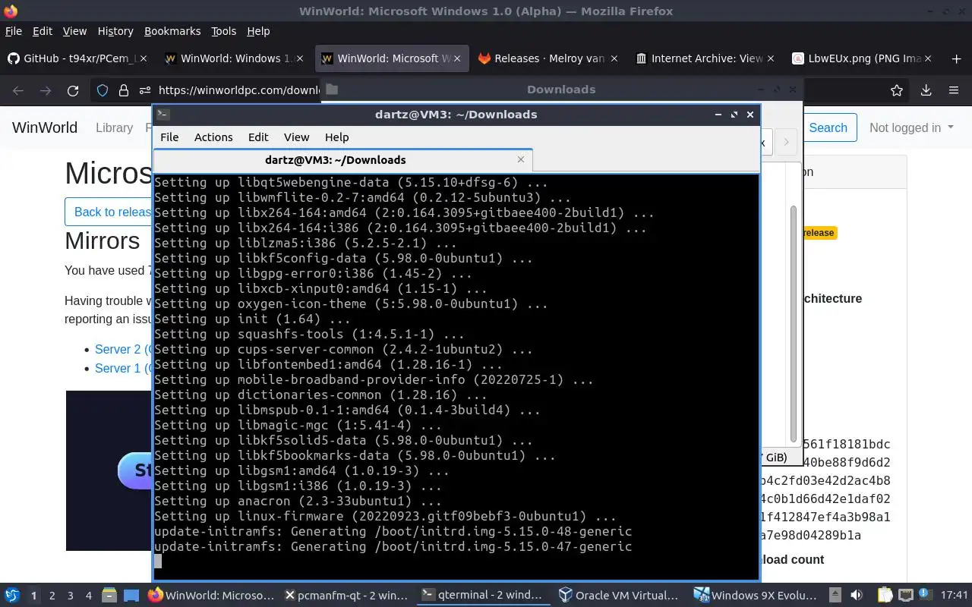
Task: Switch to virtual desktop 4
Action: click(89, 596)
